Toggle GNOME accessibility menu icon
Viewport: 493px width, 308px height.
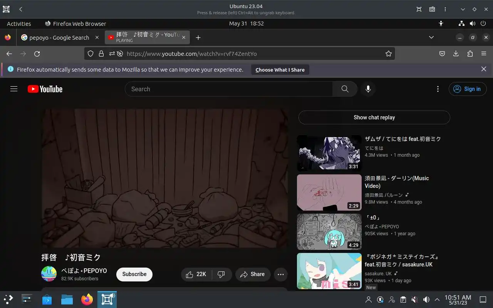coord(441,23)
